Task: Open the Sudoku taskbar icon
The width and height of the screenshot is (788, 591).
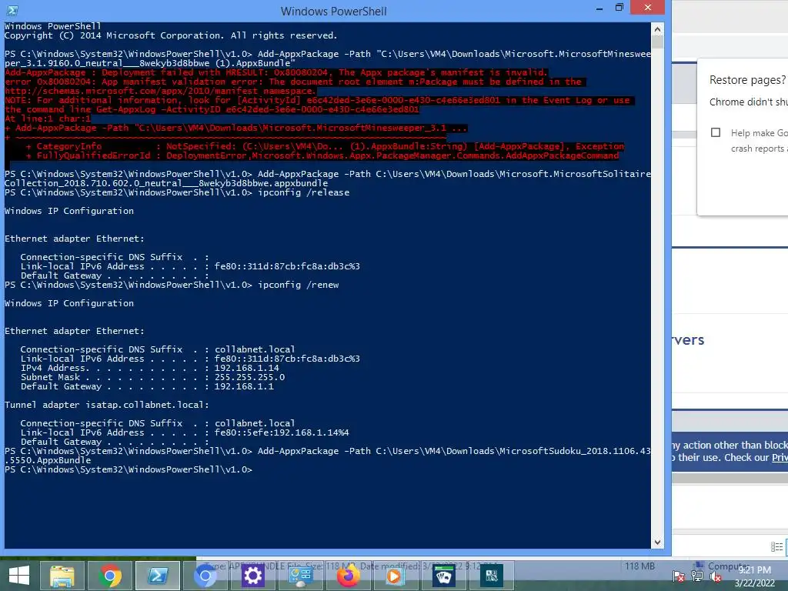Action: pos(492,576)
